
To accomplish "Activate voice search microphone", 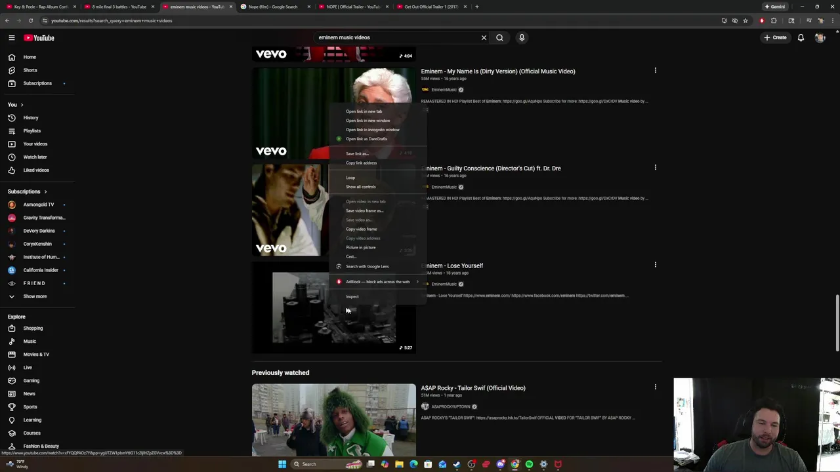I will click(x=522, y=37).
